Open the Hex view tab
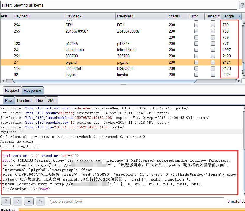The height and width of the screenshot is (211, 245). (x=40, y=100)
